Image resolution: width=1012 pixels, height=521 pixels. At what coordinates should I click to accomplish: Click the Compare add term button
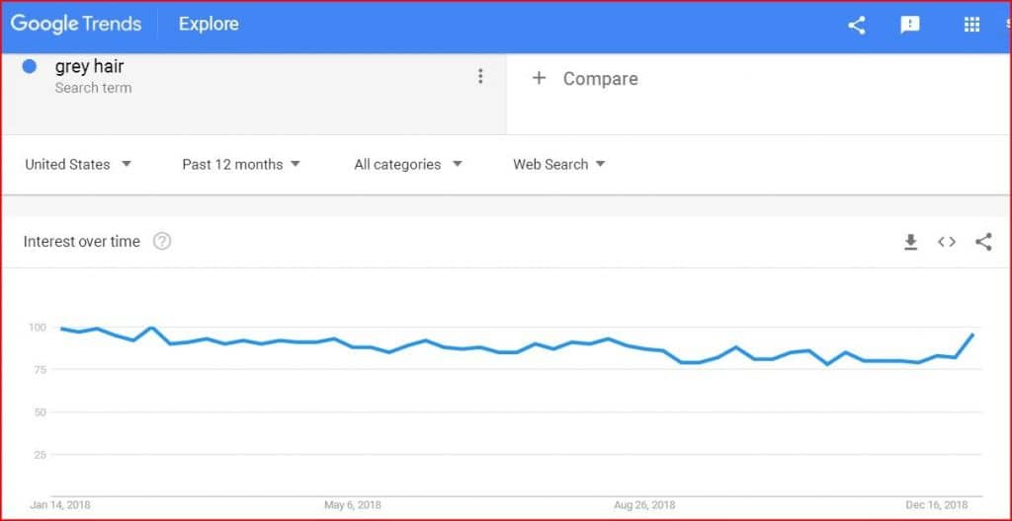587,79
